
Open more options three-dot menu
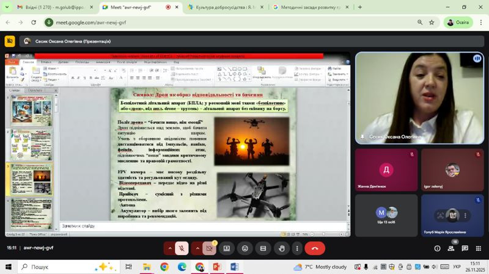coord(297,248)
